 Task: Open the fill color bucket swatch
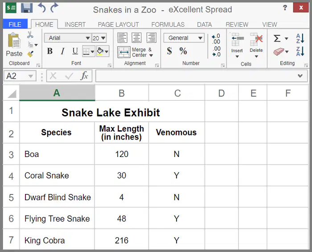100,51
